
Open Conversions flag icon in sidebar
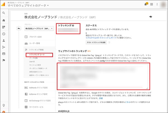4,60
